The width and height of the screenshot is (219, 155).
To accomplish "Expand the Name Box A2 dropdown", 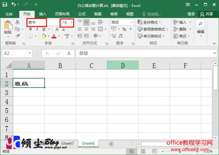I will pos(30,53).
